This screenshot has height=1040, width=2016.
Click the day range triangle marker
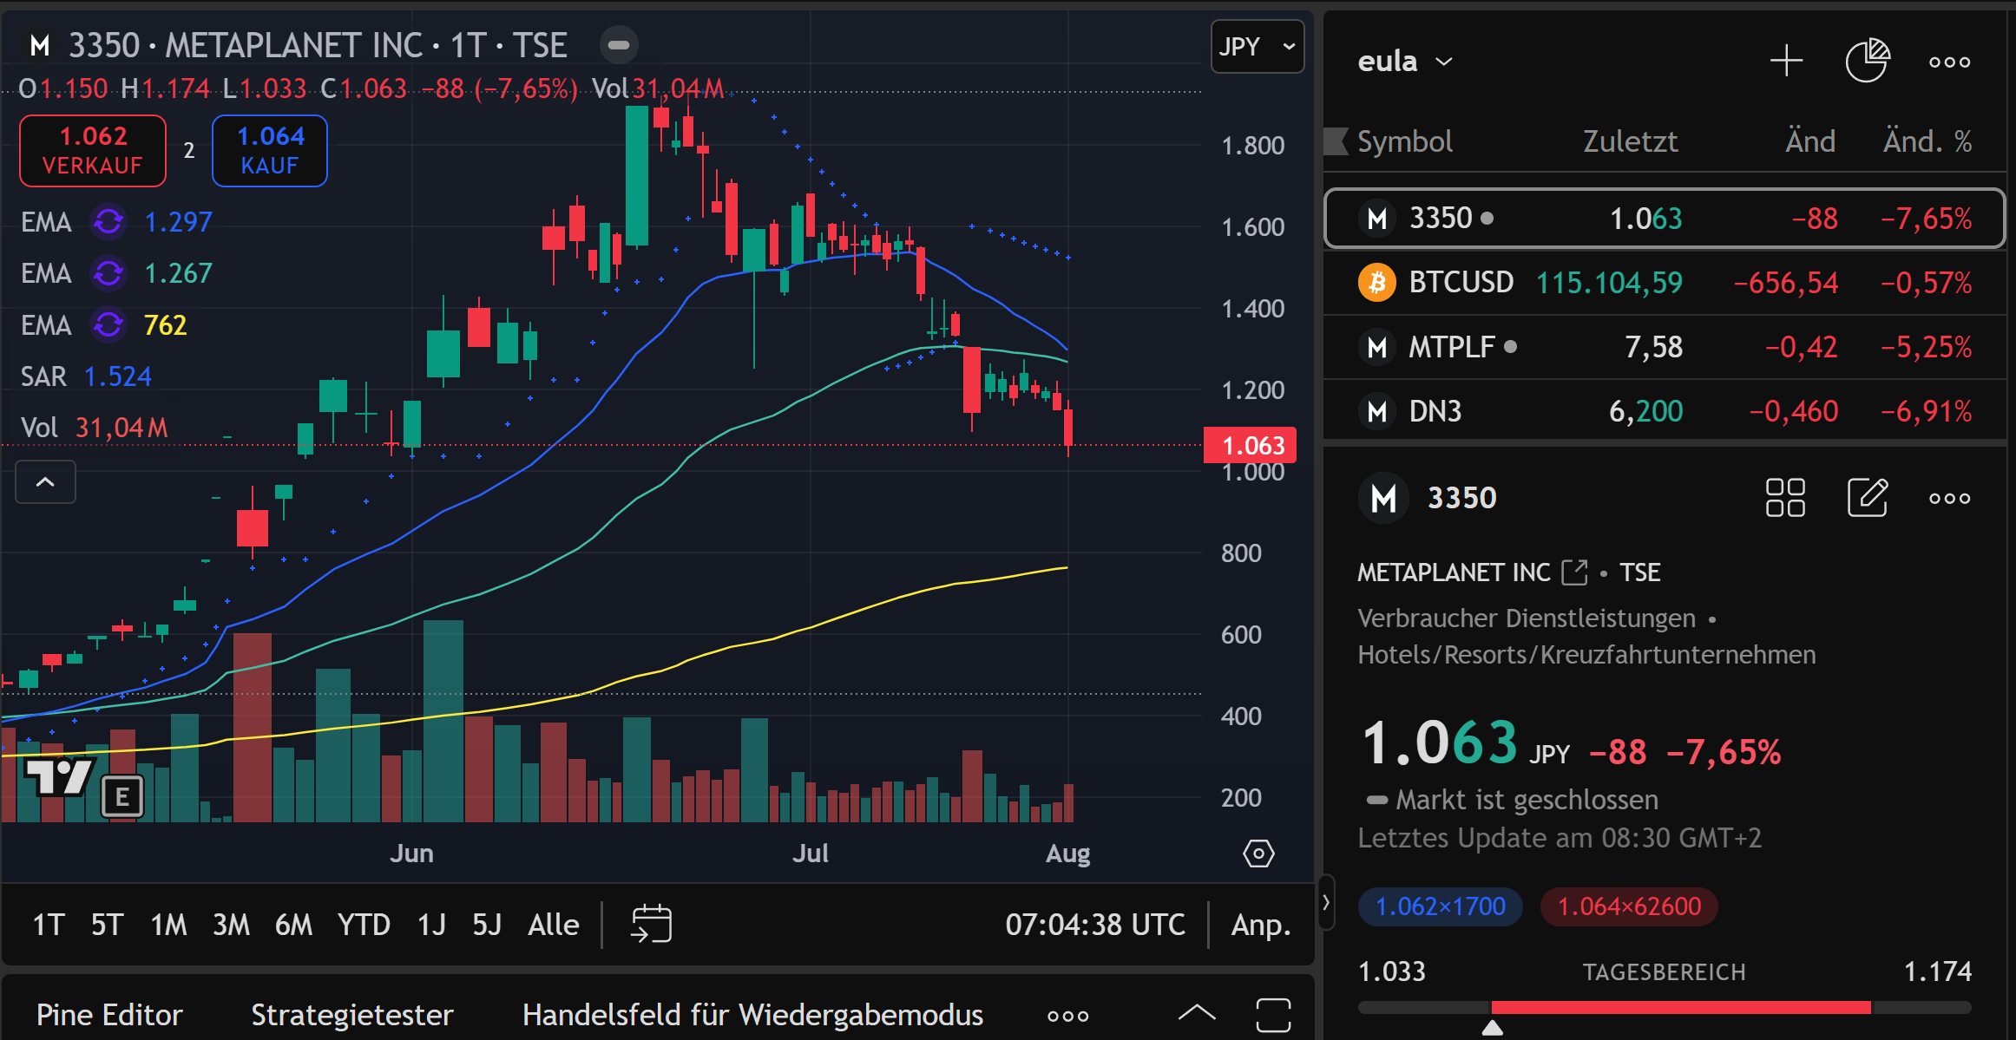pyautogui.click(x=1492, y=1028)
